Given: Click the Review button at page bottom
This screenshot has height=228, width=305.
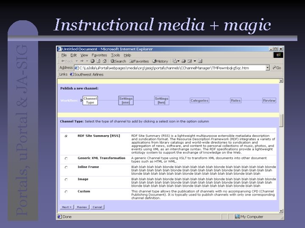Looking at the screenshot, I should [82, 207].
